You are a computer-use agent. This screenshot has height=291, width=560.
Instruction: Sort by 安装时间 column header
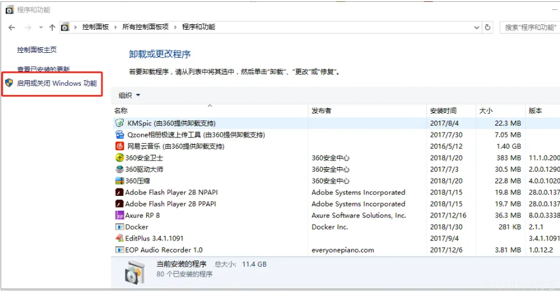[451, 111]
